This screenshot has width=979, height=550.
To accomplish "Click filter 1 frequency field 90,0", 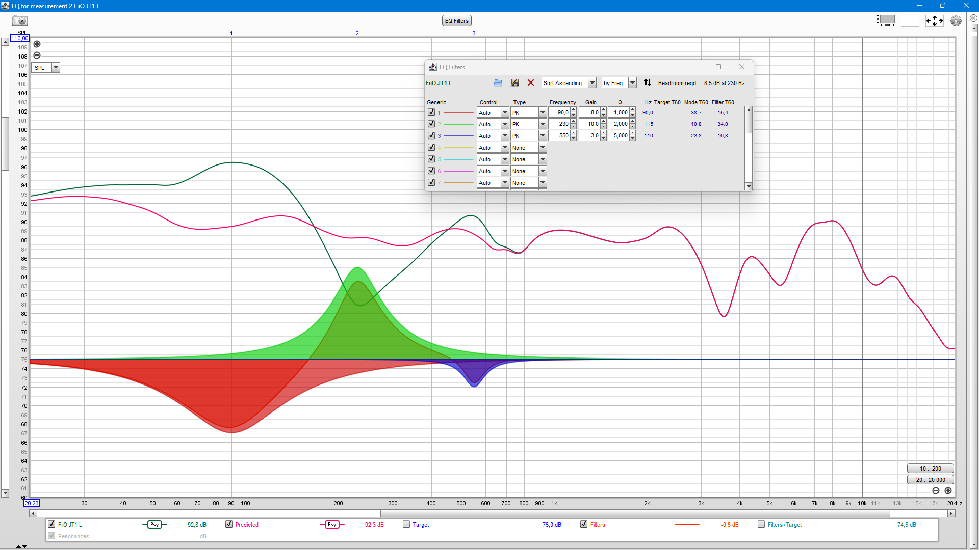I will point(559,112).
